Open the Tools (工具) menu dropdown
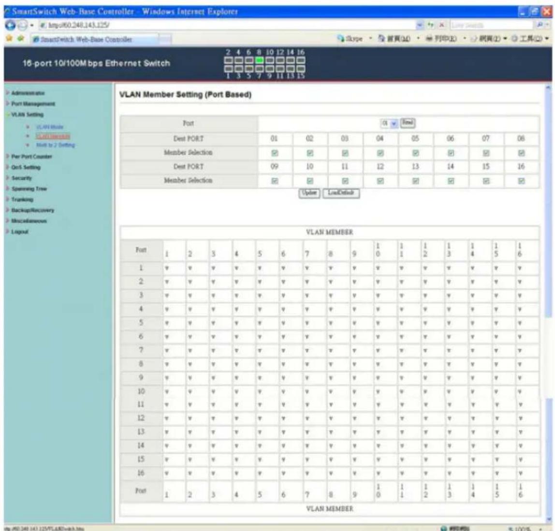The height and width of the screenshot is (531, 555). [530, 38]
